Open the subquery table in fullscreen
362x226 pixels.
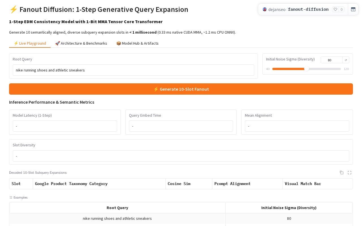[x=350, y=173]
